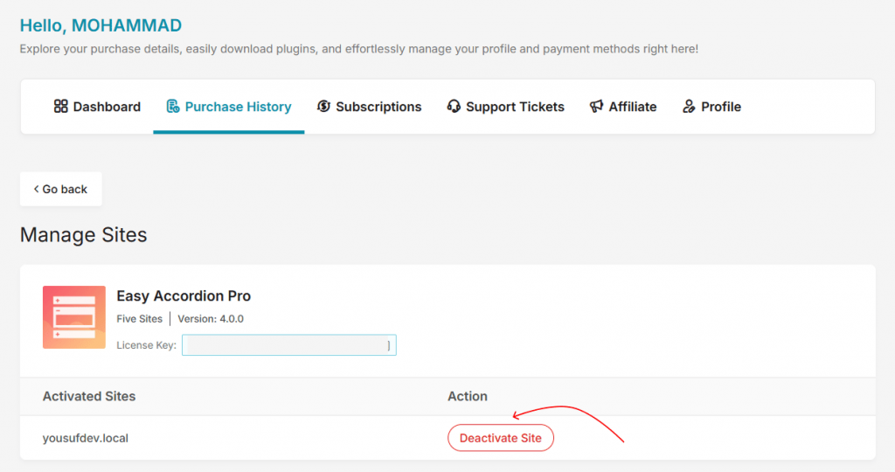
Task: Go to the Affiliate tab label
Action: tap(633, 107)
